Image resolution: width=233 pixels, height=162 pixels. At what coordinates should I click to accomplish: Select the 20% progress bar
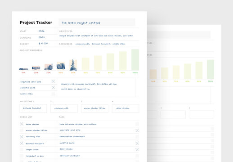pos(36,68)
